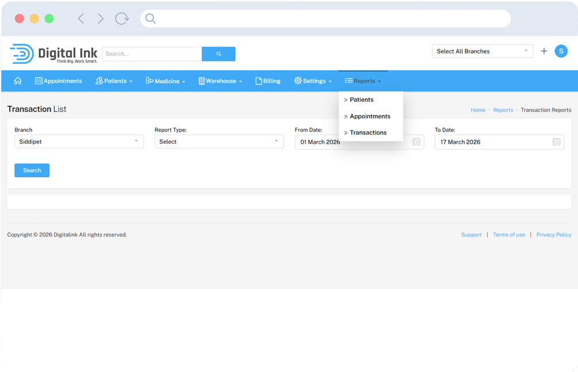Click the blue Search button
Screen dimensions: 578x372
tap(32, 170)
